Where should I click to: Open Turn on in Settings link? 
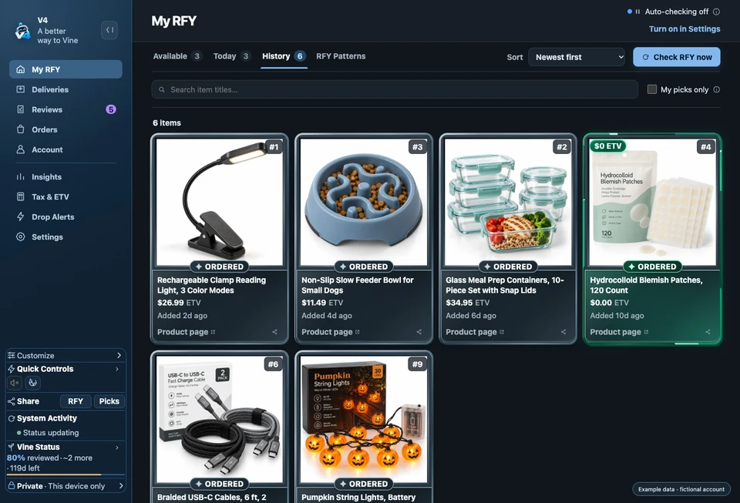(x=684, y=29)
